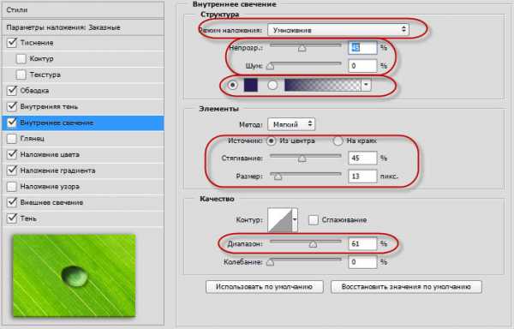Image resolution: width=514 pixels, height=329 pixels.
Task: Open the gradient picker dropdown arrow
Action: click(x=366, y=85)
